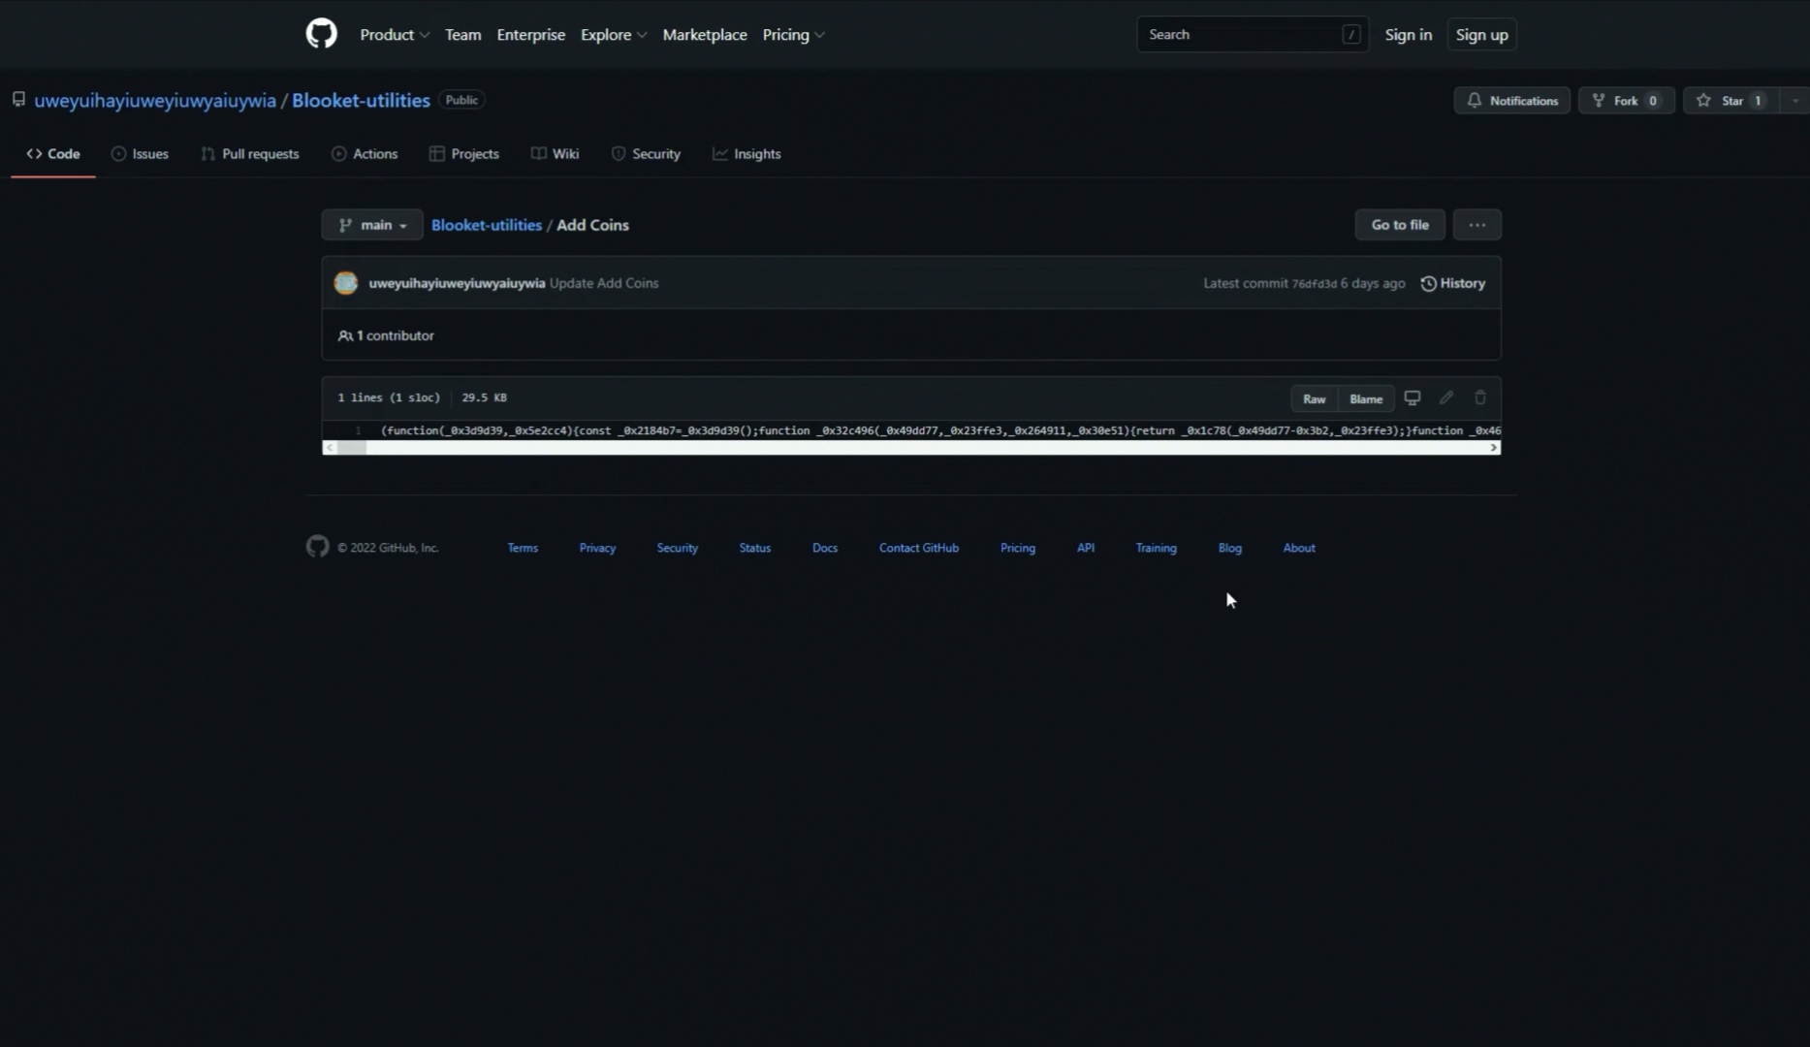Open commit History with clock icon
The width and height of the screenshot is (1810, 1047).
pos(1452,283)
